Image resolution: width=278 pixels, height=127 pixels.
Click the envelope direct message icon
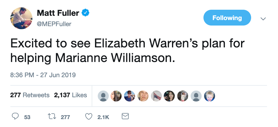coord(125,116)
